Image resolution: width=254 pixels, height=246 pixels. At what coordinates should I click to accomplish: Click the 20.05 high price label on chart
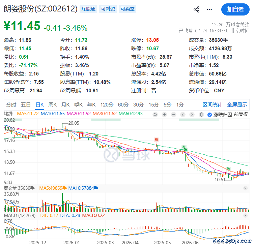74,123
